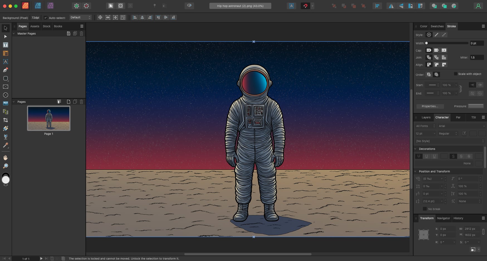This screenshot has height=261, width=487.
Task: Select the Move tool arrow
Action: (6, 28)
